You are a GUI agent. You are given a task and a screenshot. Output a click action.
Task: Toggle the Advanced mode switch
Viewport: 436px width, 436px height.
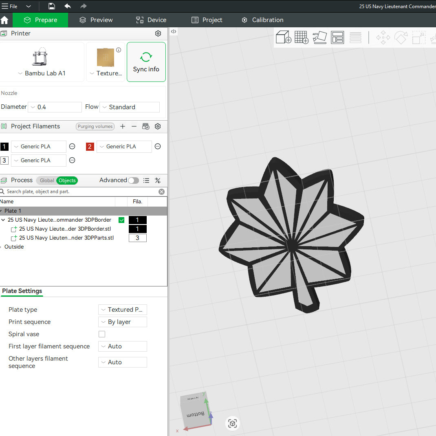[134, 181]
